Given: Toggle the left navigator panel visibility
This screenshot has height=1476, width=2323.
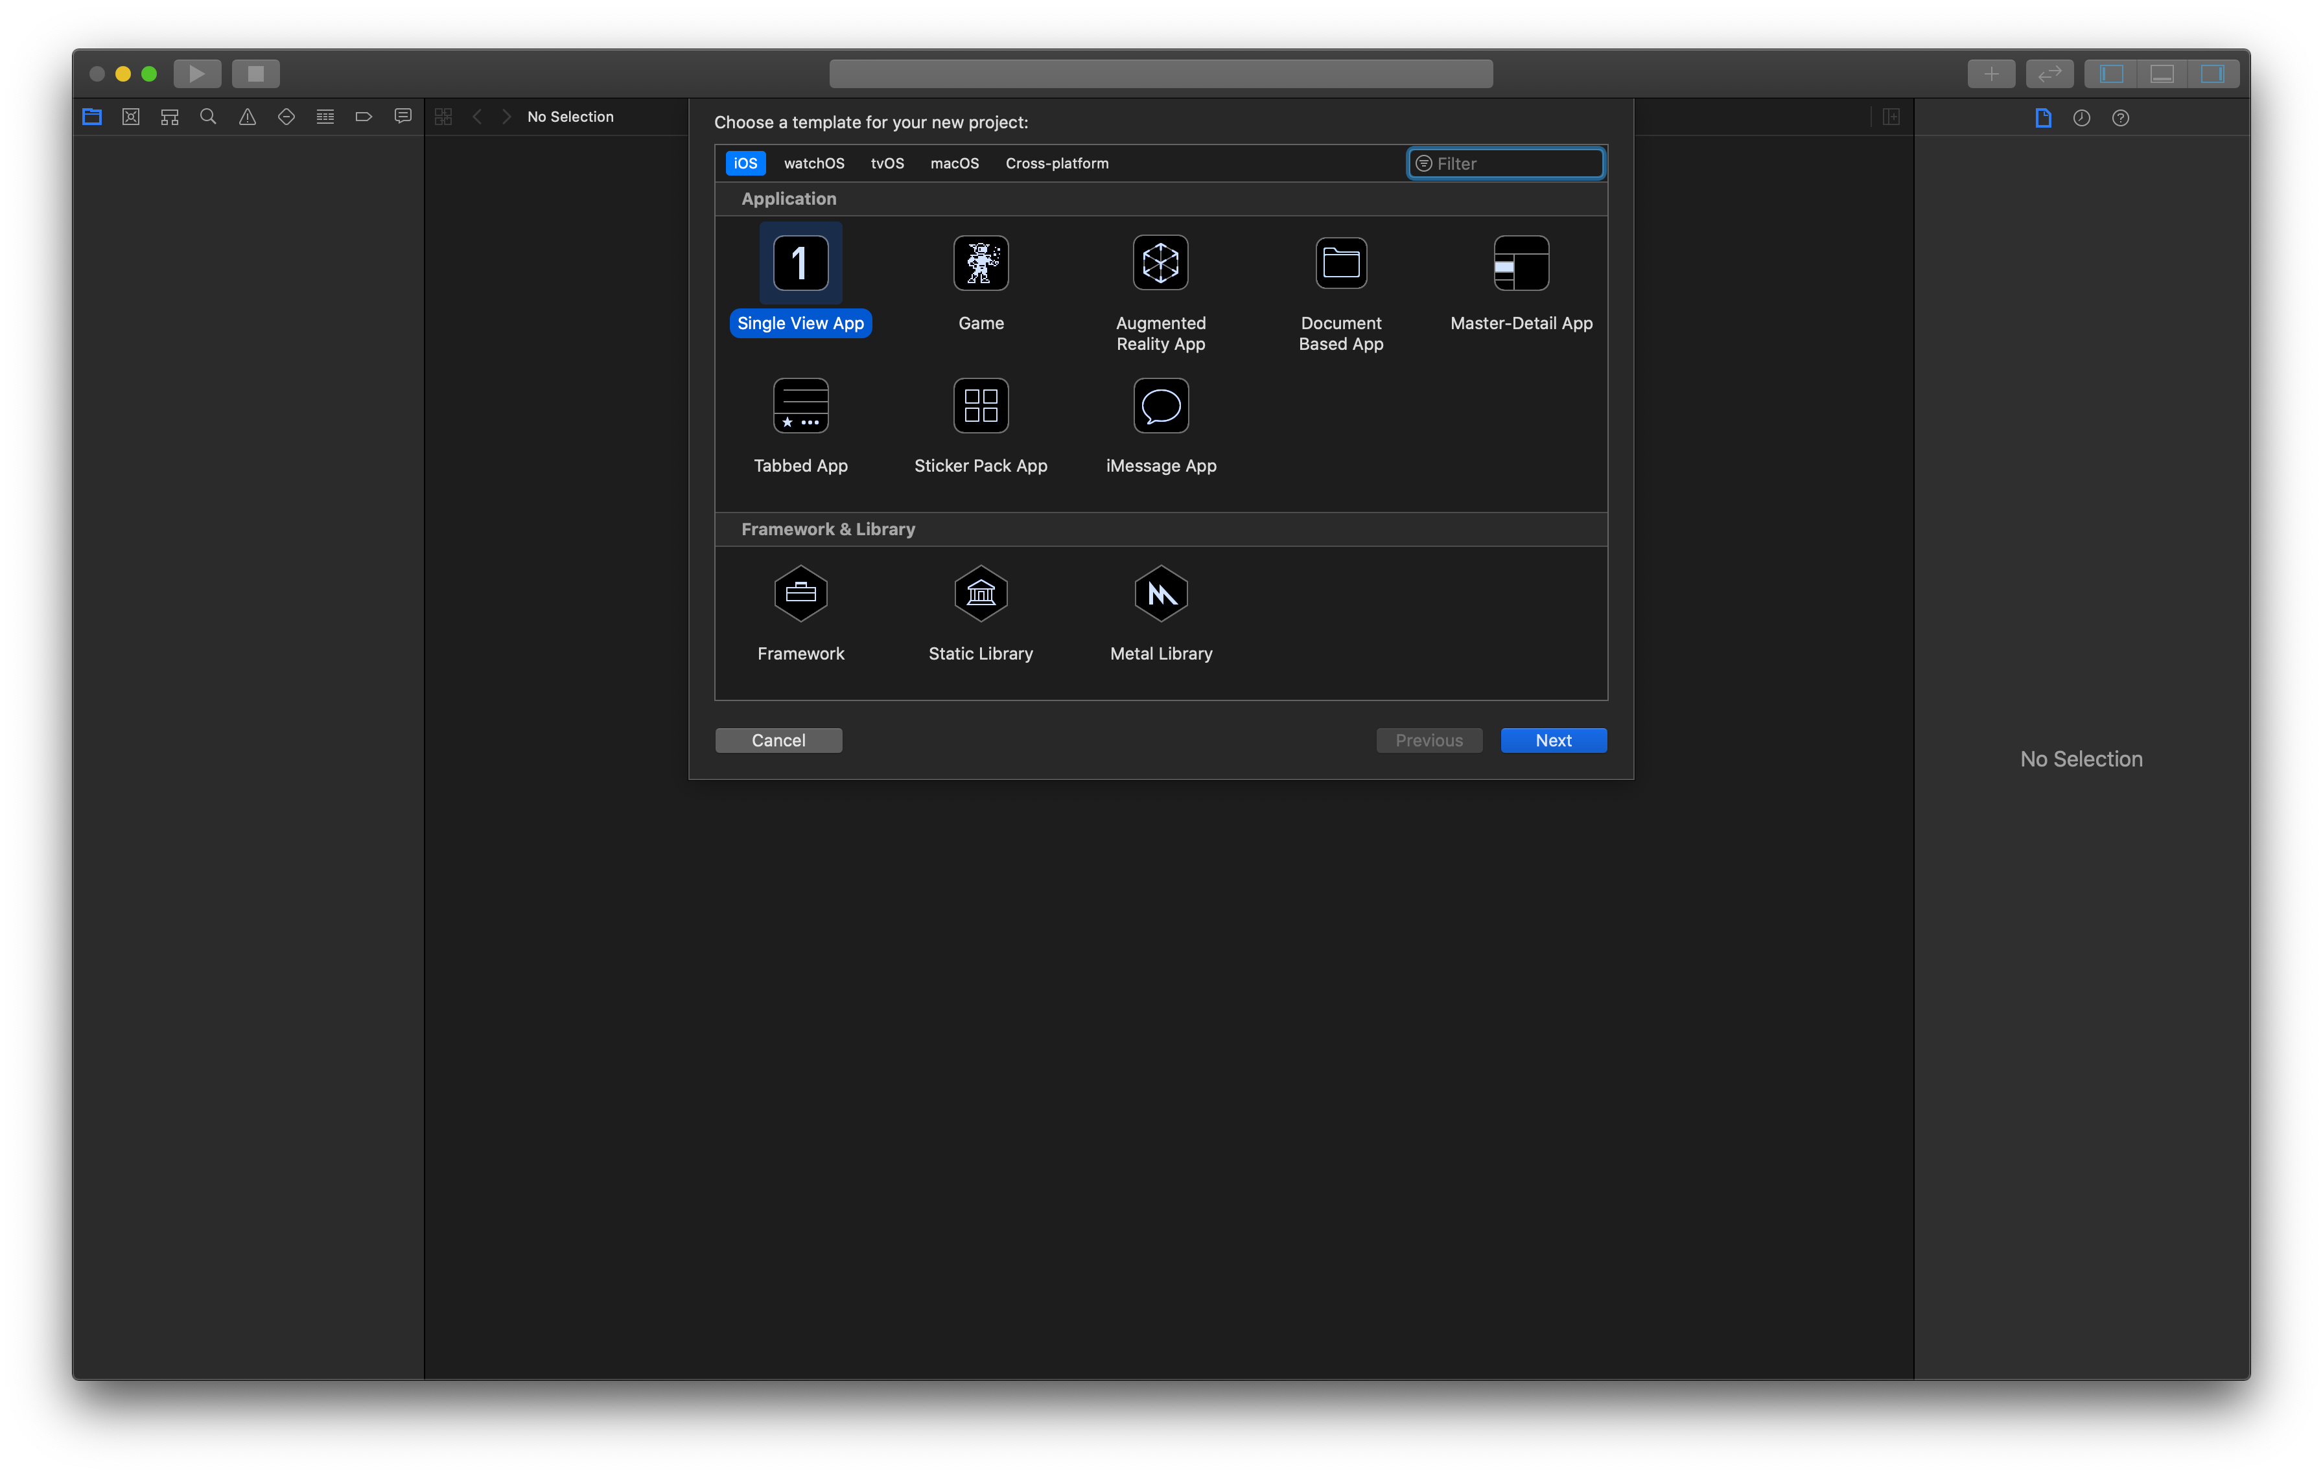Looking at the screenshot, I should [2111, 73].
